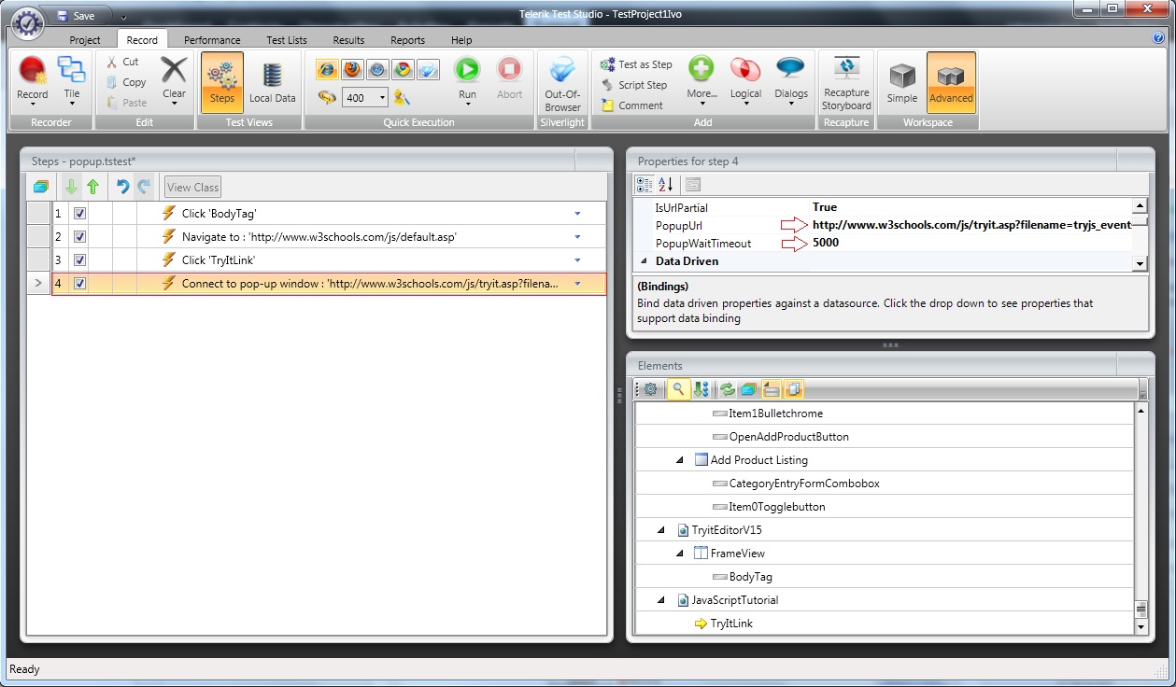The image size is (1176, 687).
Task: Move selected step down with green arrow
Action: point(71,187)
